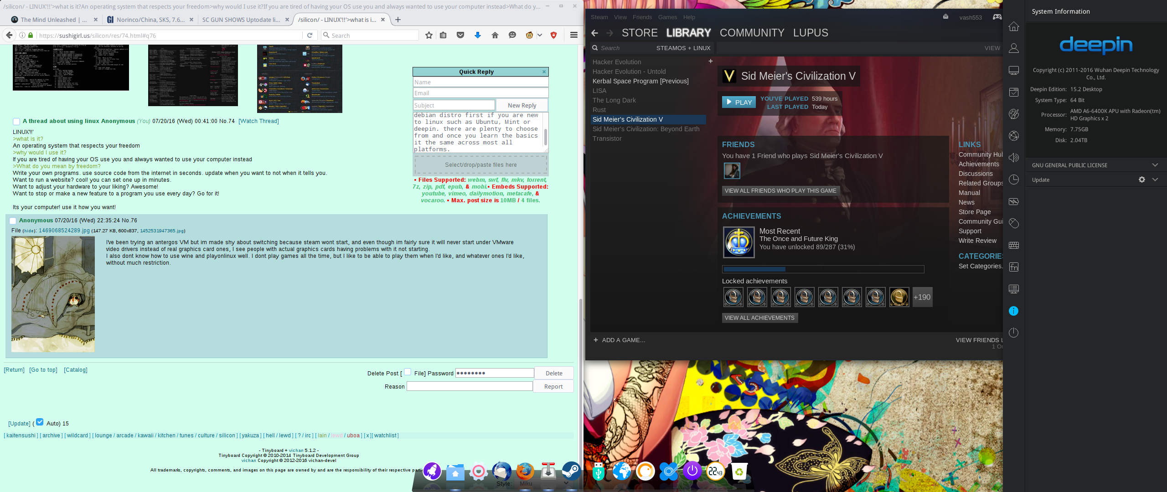Click the VIEW ALL ACHIEVEMENTS button
This screenshot has width=1167, height=492.
(759, 318)
